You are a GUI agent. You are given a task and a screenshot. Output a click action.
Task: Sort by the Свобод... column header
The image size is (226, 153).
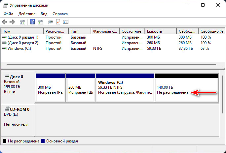(188, 31)
